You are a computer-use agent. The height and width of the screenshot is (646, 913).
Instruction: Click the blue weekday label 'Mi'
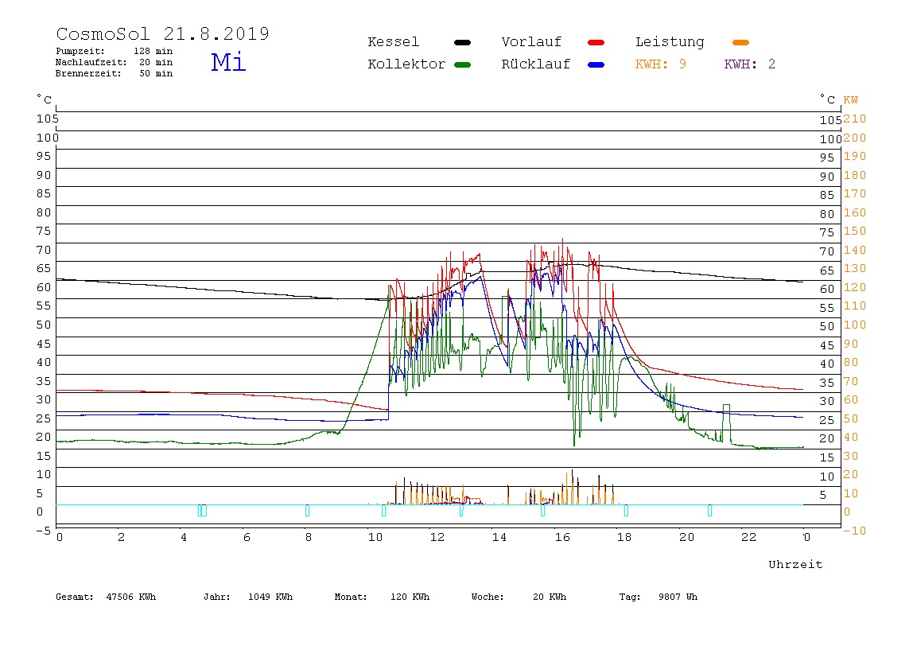click(x=228, y=62)
